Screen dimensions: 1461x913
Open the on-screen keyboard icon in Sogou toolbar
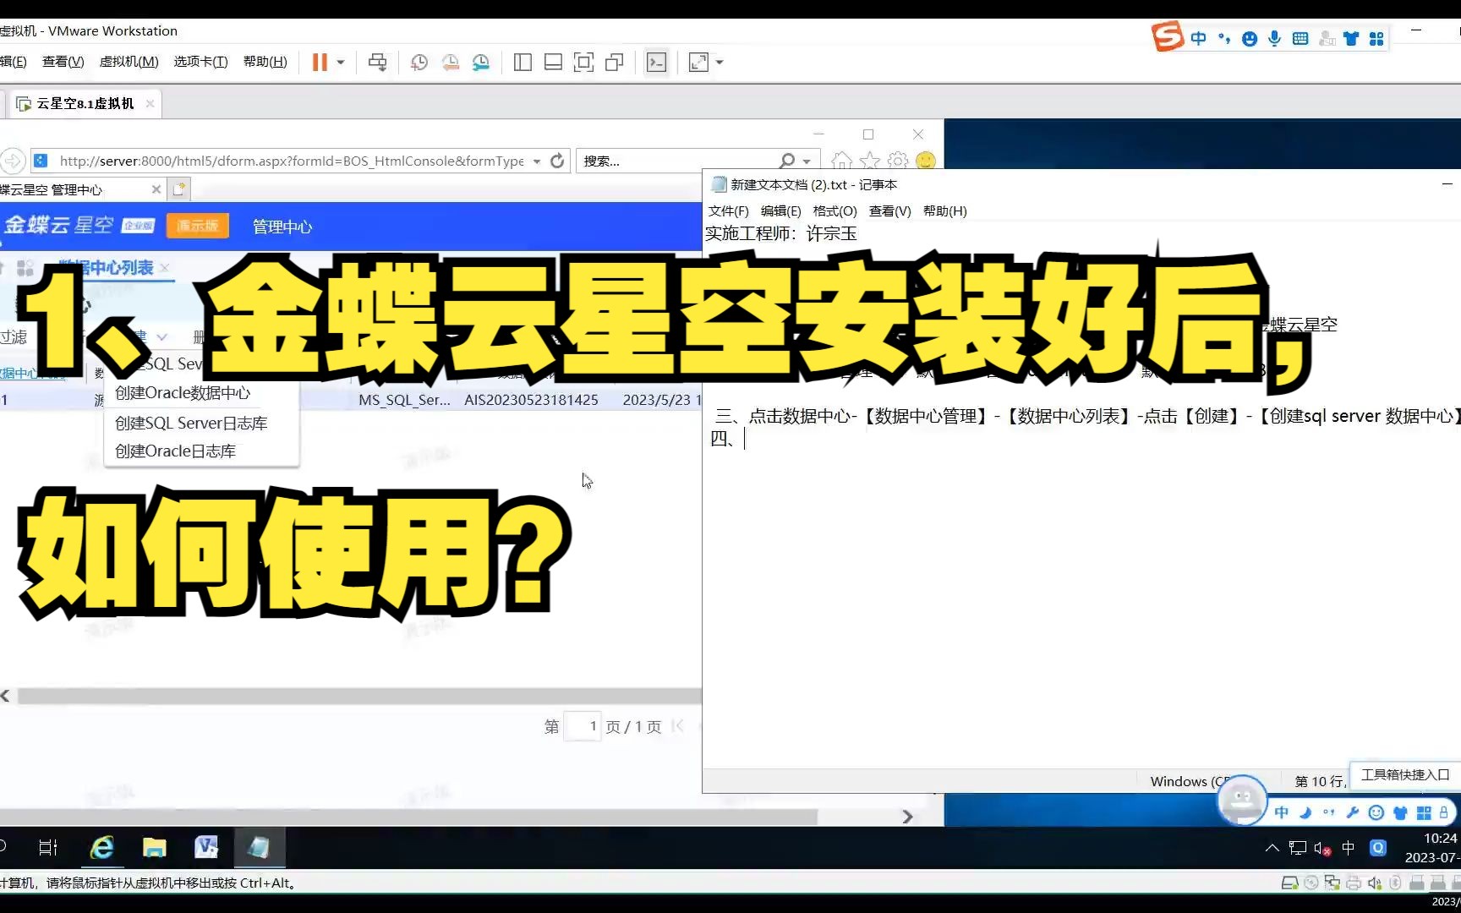click(x=1300, y=37)
